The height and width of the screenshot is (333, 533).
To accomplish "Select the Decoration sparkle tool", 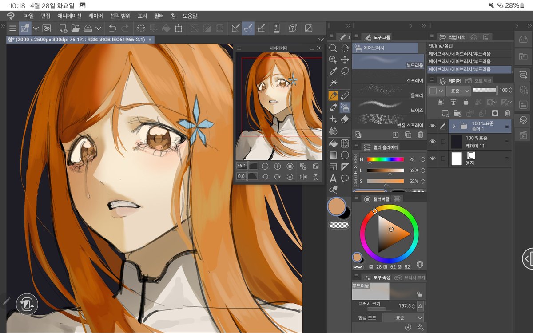I will pos(333,119).
